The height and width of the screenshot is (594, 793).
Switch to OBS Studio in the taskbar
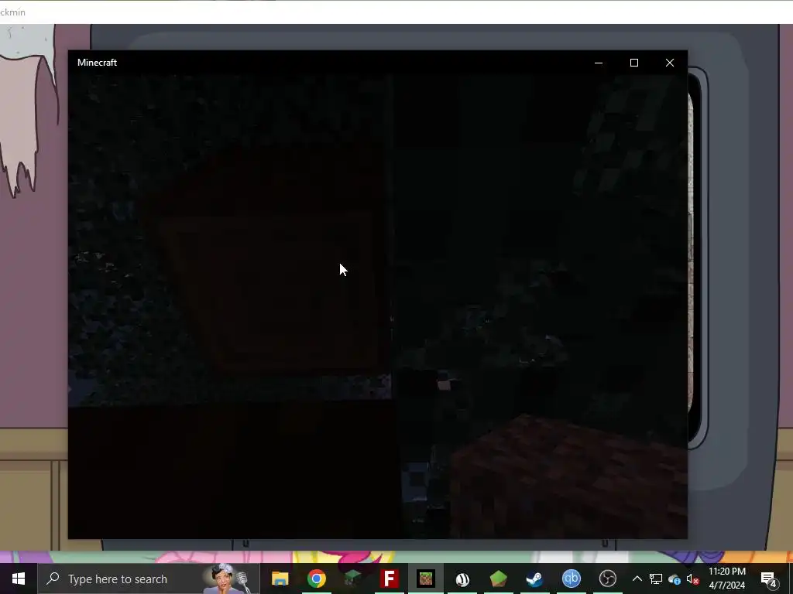(607, 579)
